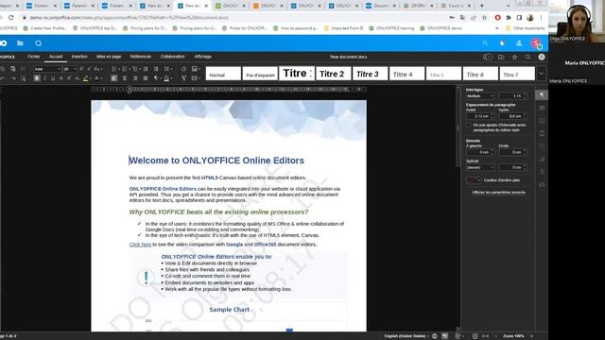The height and width of the screenshot is (340, 605).
Task: Click the undo arrow
Action: pos(2,78)
